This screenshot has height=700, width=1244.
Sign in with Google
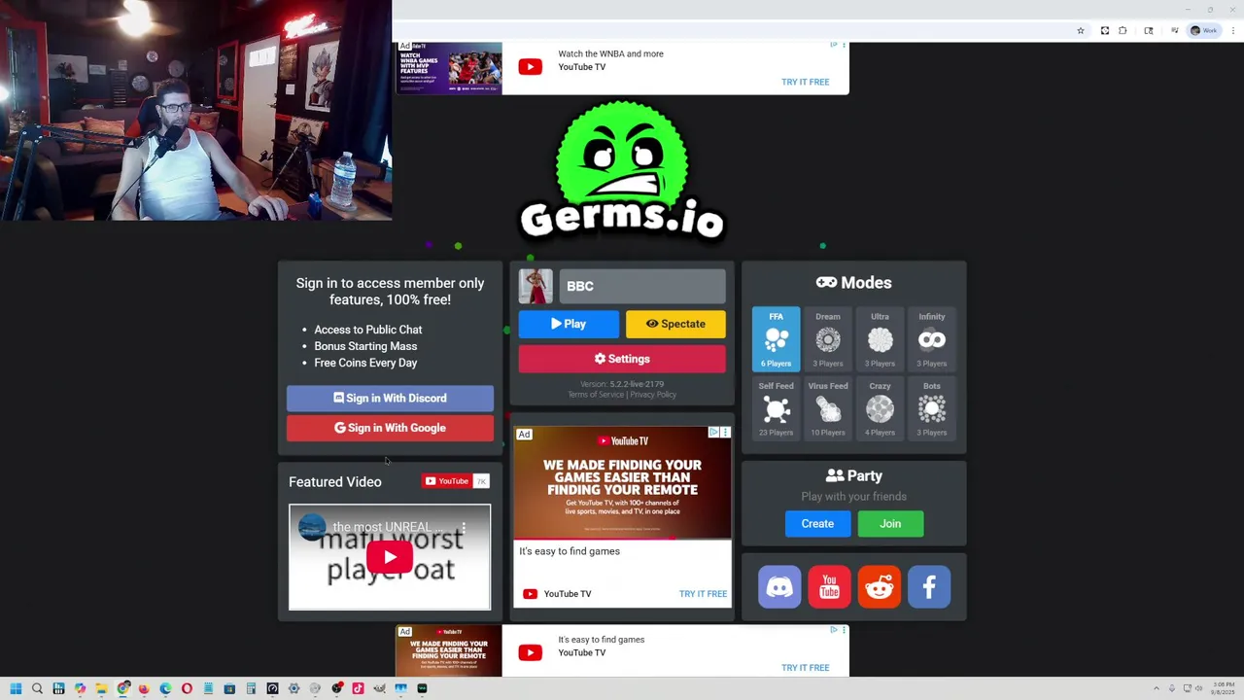click(x=390, y=428)
